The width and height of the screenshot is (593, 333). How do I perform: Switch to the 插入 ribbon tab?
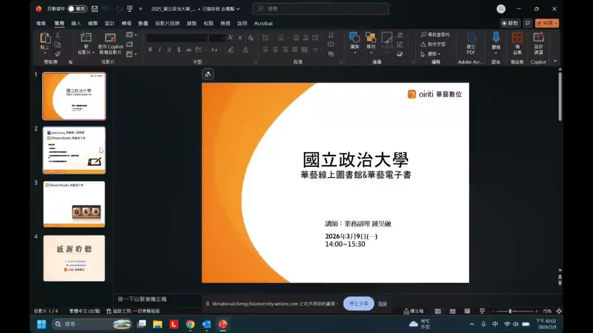click(x=76, y=23)
